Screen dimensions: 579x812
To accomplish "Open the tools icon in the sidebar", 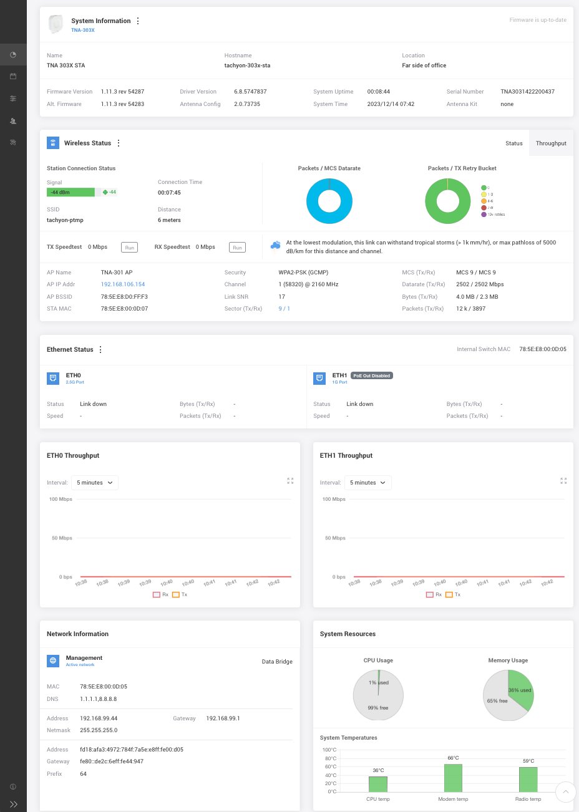I will [x=13, y=143].
